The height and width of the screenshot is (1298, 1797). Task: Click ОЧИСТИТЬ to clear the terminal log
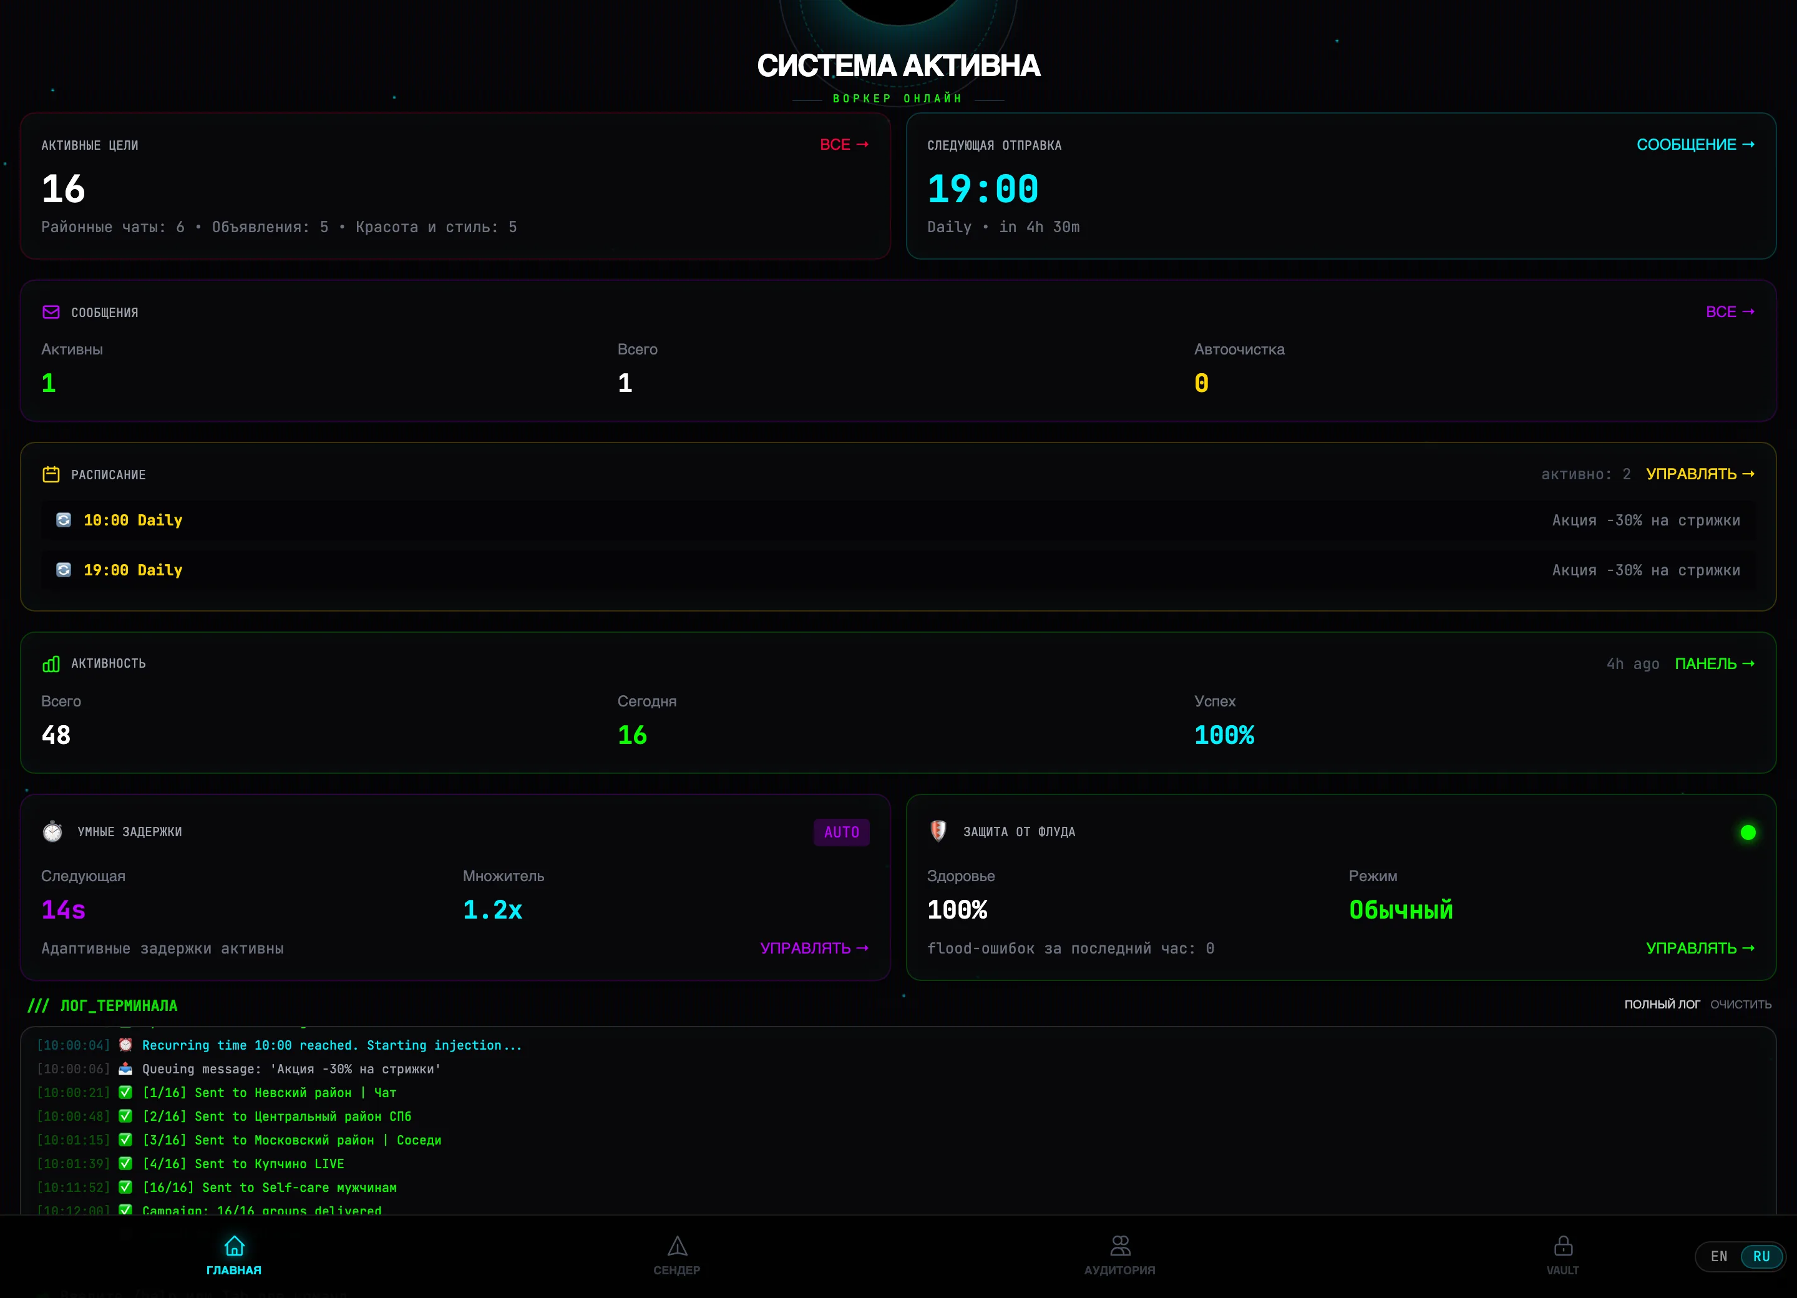(1740, 1004)
